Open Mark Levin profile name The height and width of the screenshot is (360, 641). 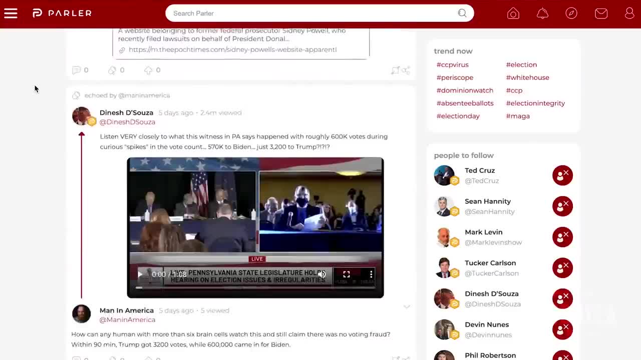[x=484, y=232]
